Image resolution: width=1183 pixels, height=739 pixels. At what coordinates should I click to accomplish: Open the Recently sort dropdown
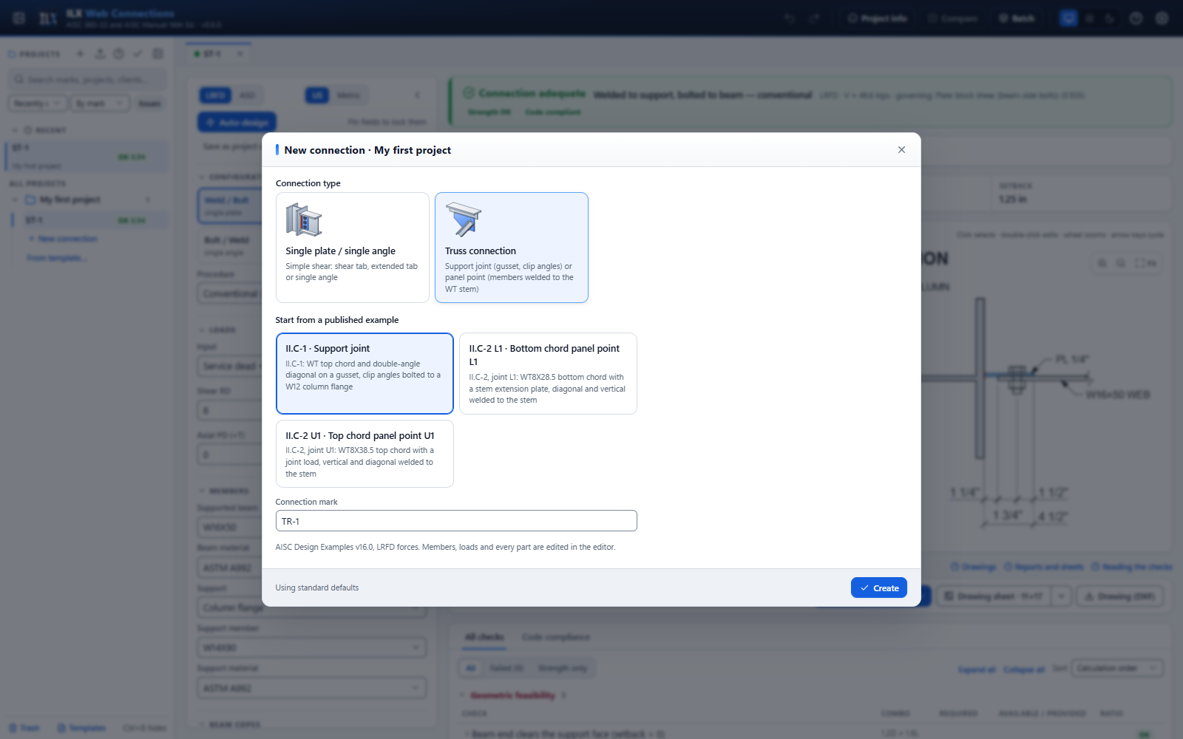[38, 103]
